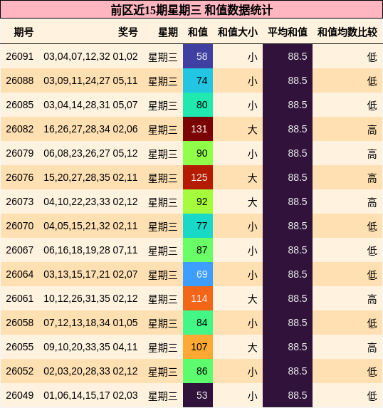The height and width of the screenshot is (408, 383).
Task: Click issue number 26091
Action: pos(20,56)
